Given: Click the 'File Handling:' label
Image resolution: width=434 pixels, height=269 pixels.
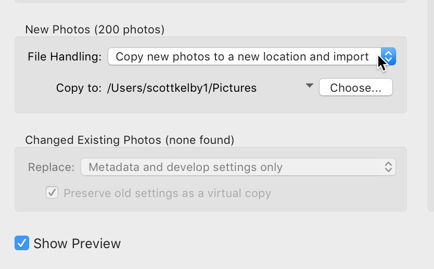Looking at the screenshot, I should pyautogui.click(x=65, y=57).
